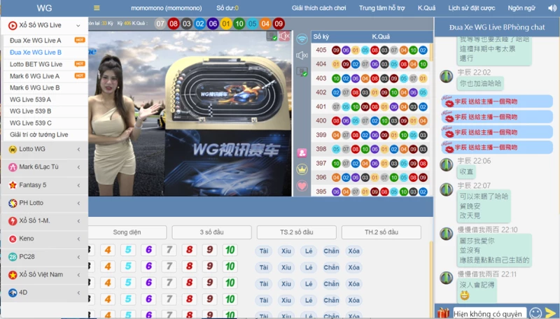The width and height of the screenshot is (560, 319).
Task: Collapse the Xổ Số WG Live section
Action: point(78,25)
